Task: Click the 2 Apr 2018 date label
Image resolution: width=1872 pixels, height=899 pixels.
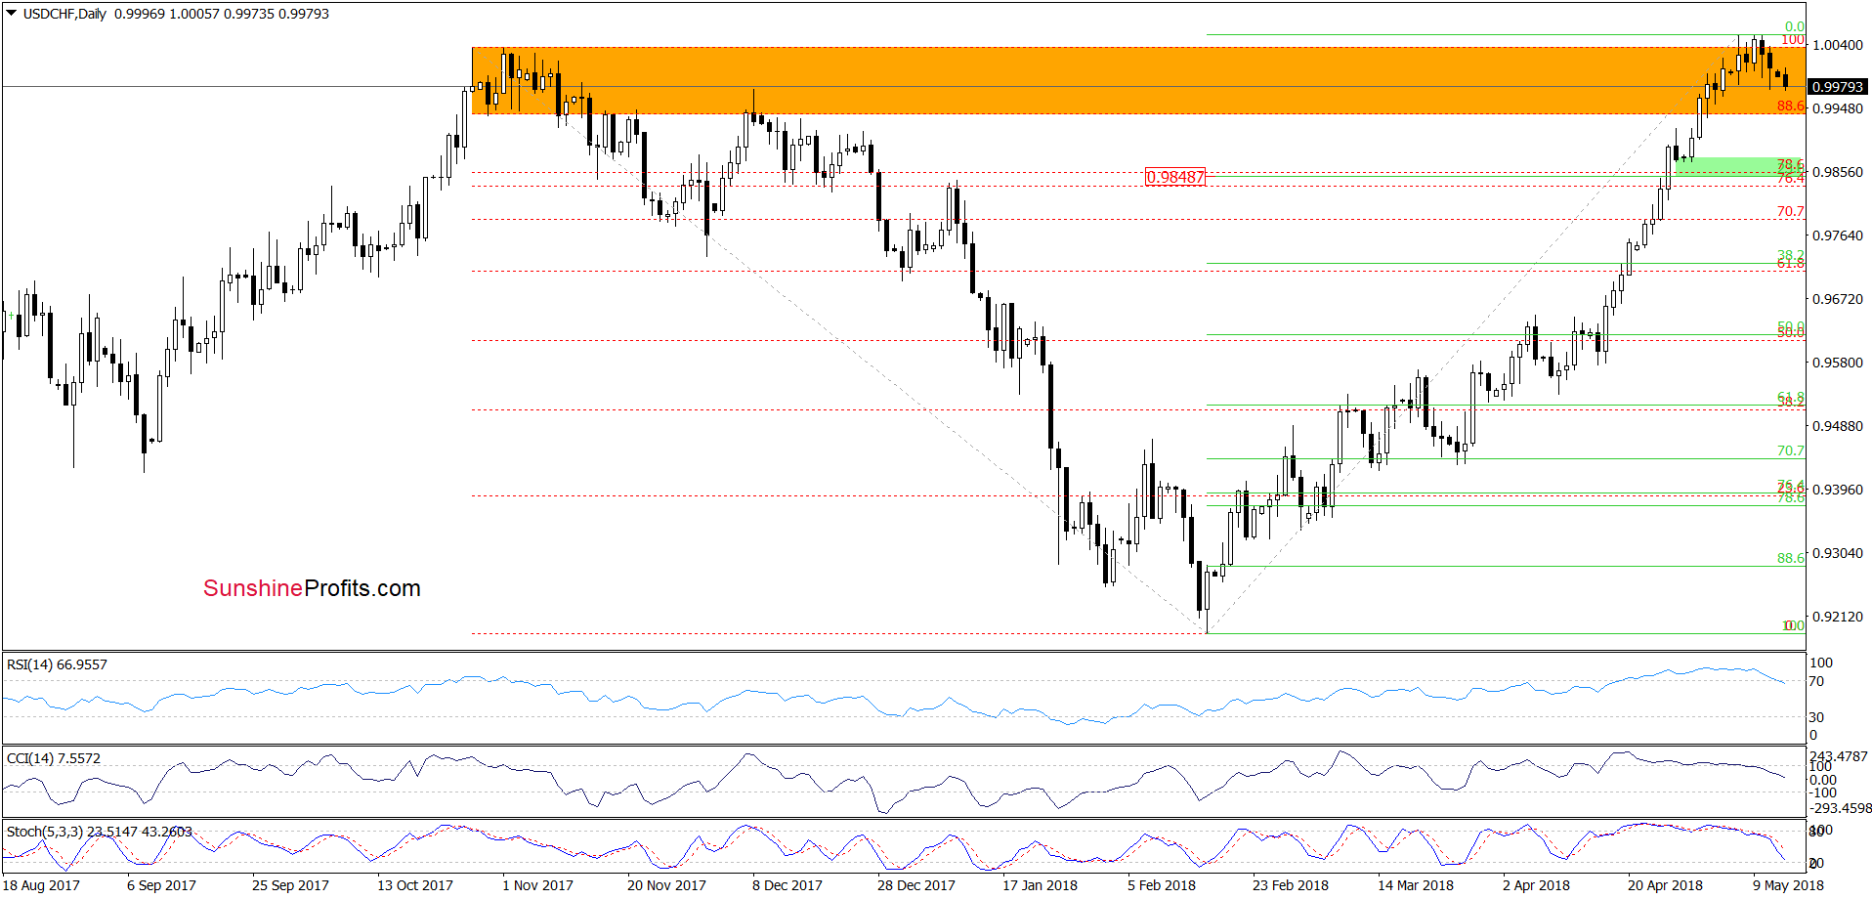Action: click(x=1536, y=885)
